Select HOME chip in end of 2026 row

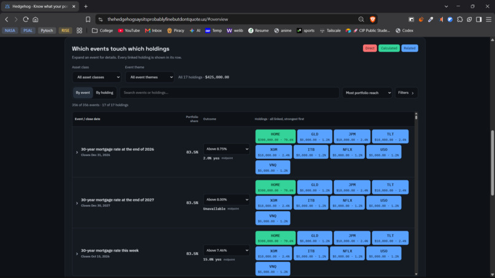click(x=276, y=137)
